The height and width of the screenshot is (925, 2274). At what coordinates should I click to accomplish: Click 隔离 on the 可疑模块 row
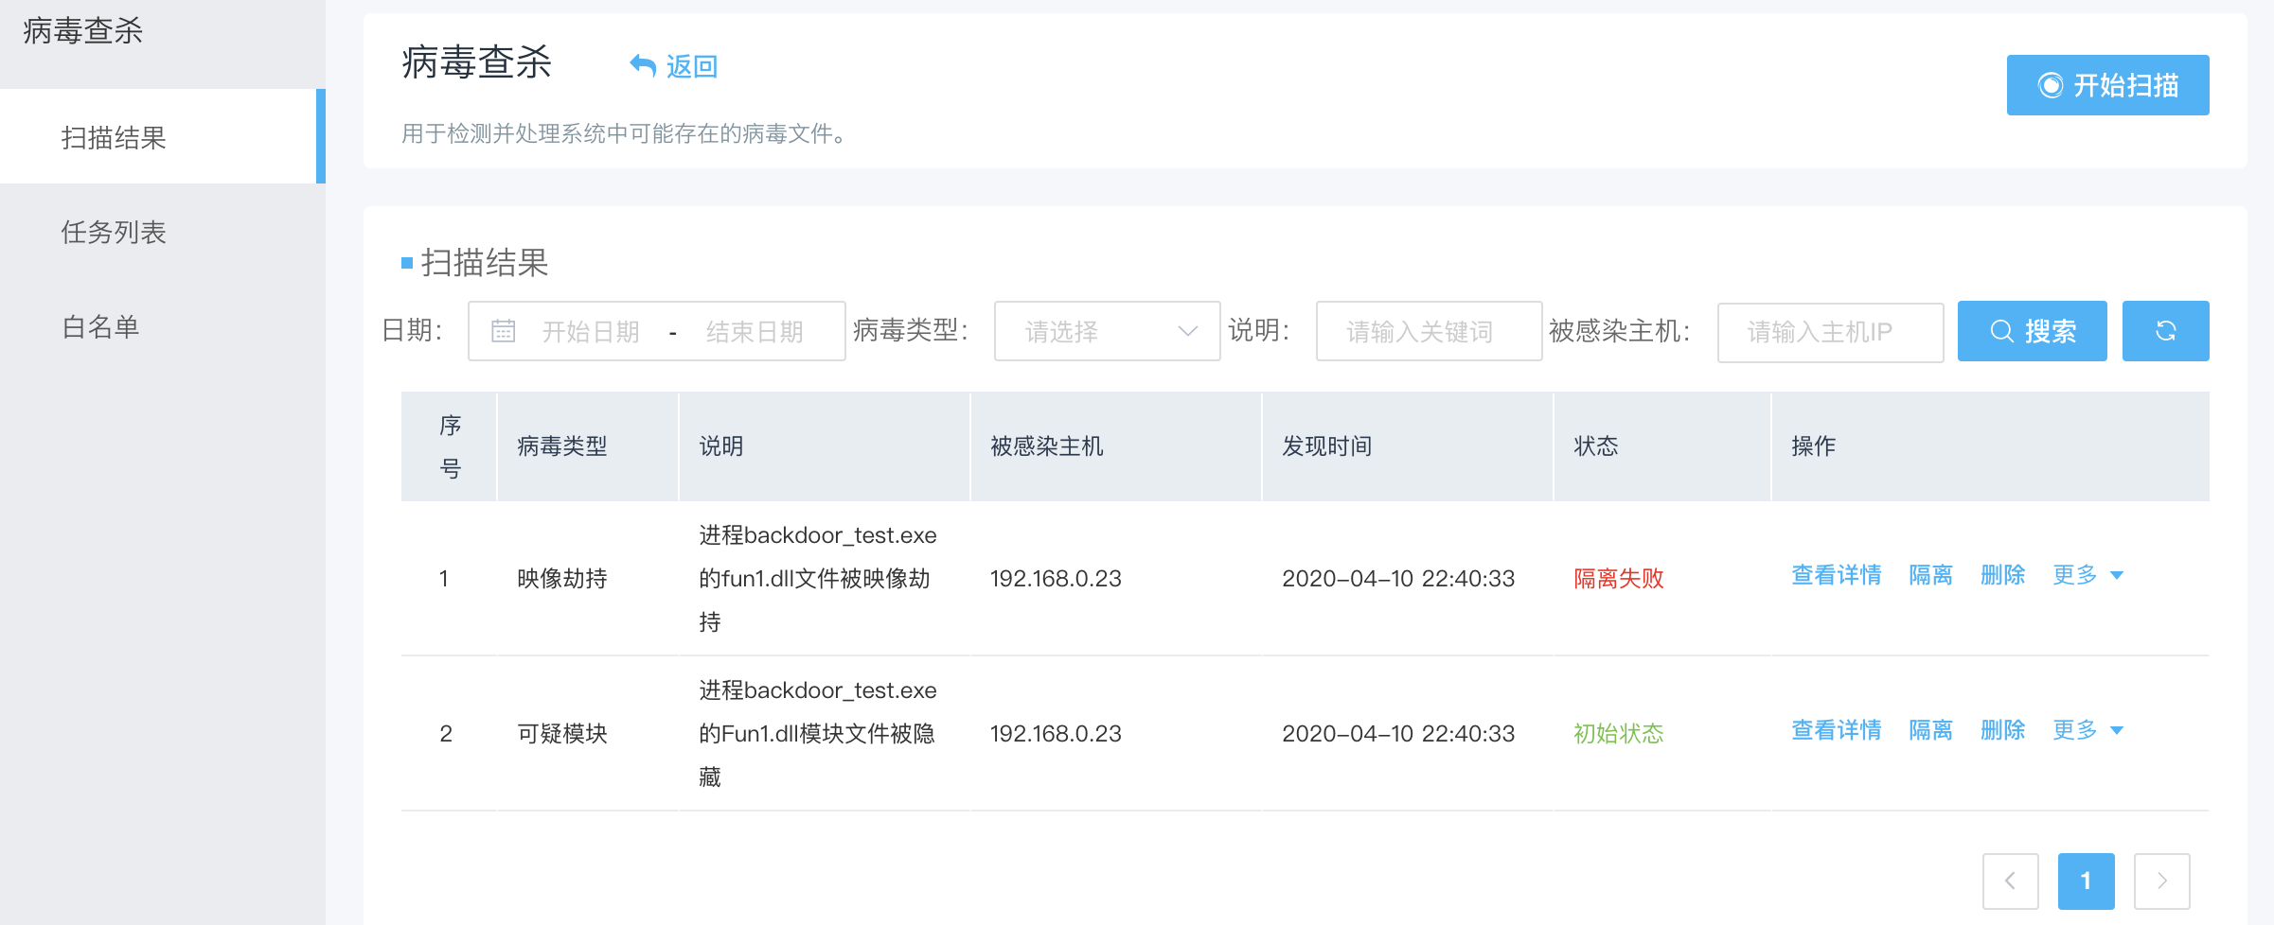coord(1930,730)
